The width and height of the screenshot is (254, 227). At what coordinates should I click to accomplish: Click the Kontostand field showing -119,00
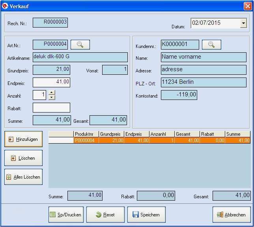(179, 95)
